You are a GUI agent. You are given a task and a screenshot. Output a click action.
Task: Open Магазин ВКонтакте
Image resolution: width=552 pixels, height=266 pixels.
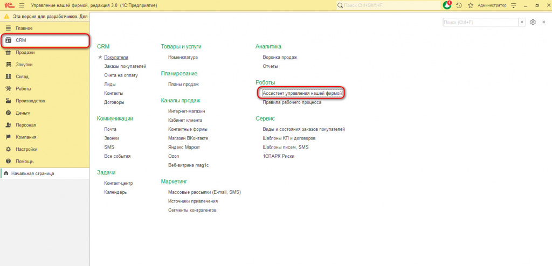188,138
